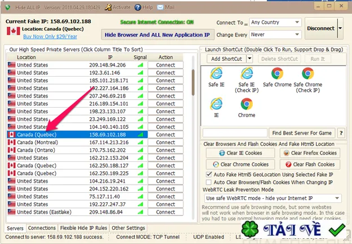352x244 pixels.
Task: Click the Action column header
Action: click(x=166, y=57)
